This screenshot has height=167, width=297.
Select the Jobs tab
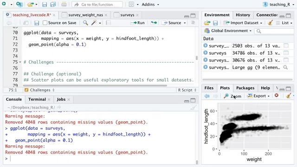(x=61, y=99)
